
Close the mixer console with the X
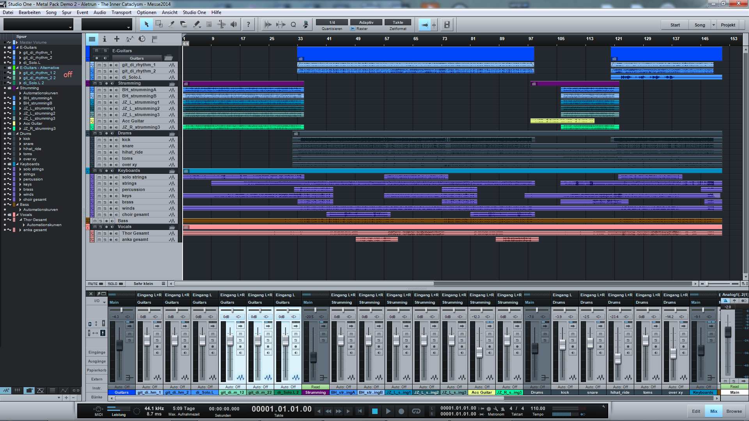point(91,294)
